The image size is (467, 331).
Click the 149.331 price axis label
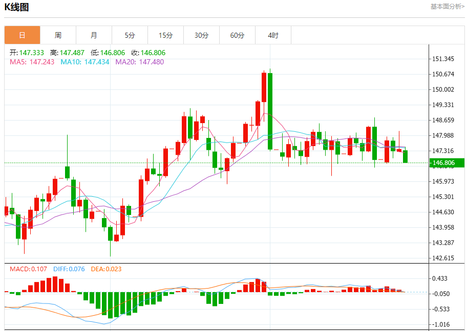443,105
